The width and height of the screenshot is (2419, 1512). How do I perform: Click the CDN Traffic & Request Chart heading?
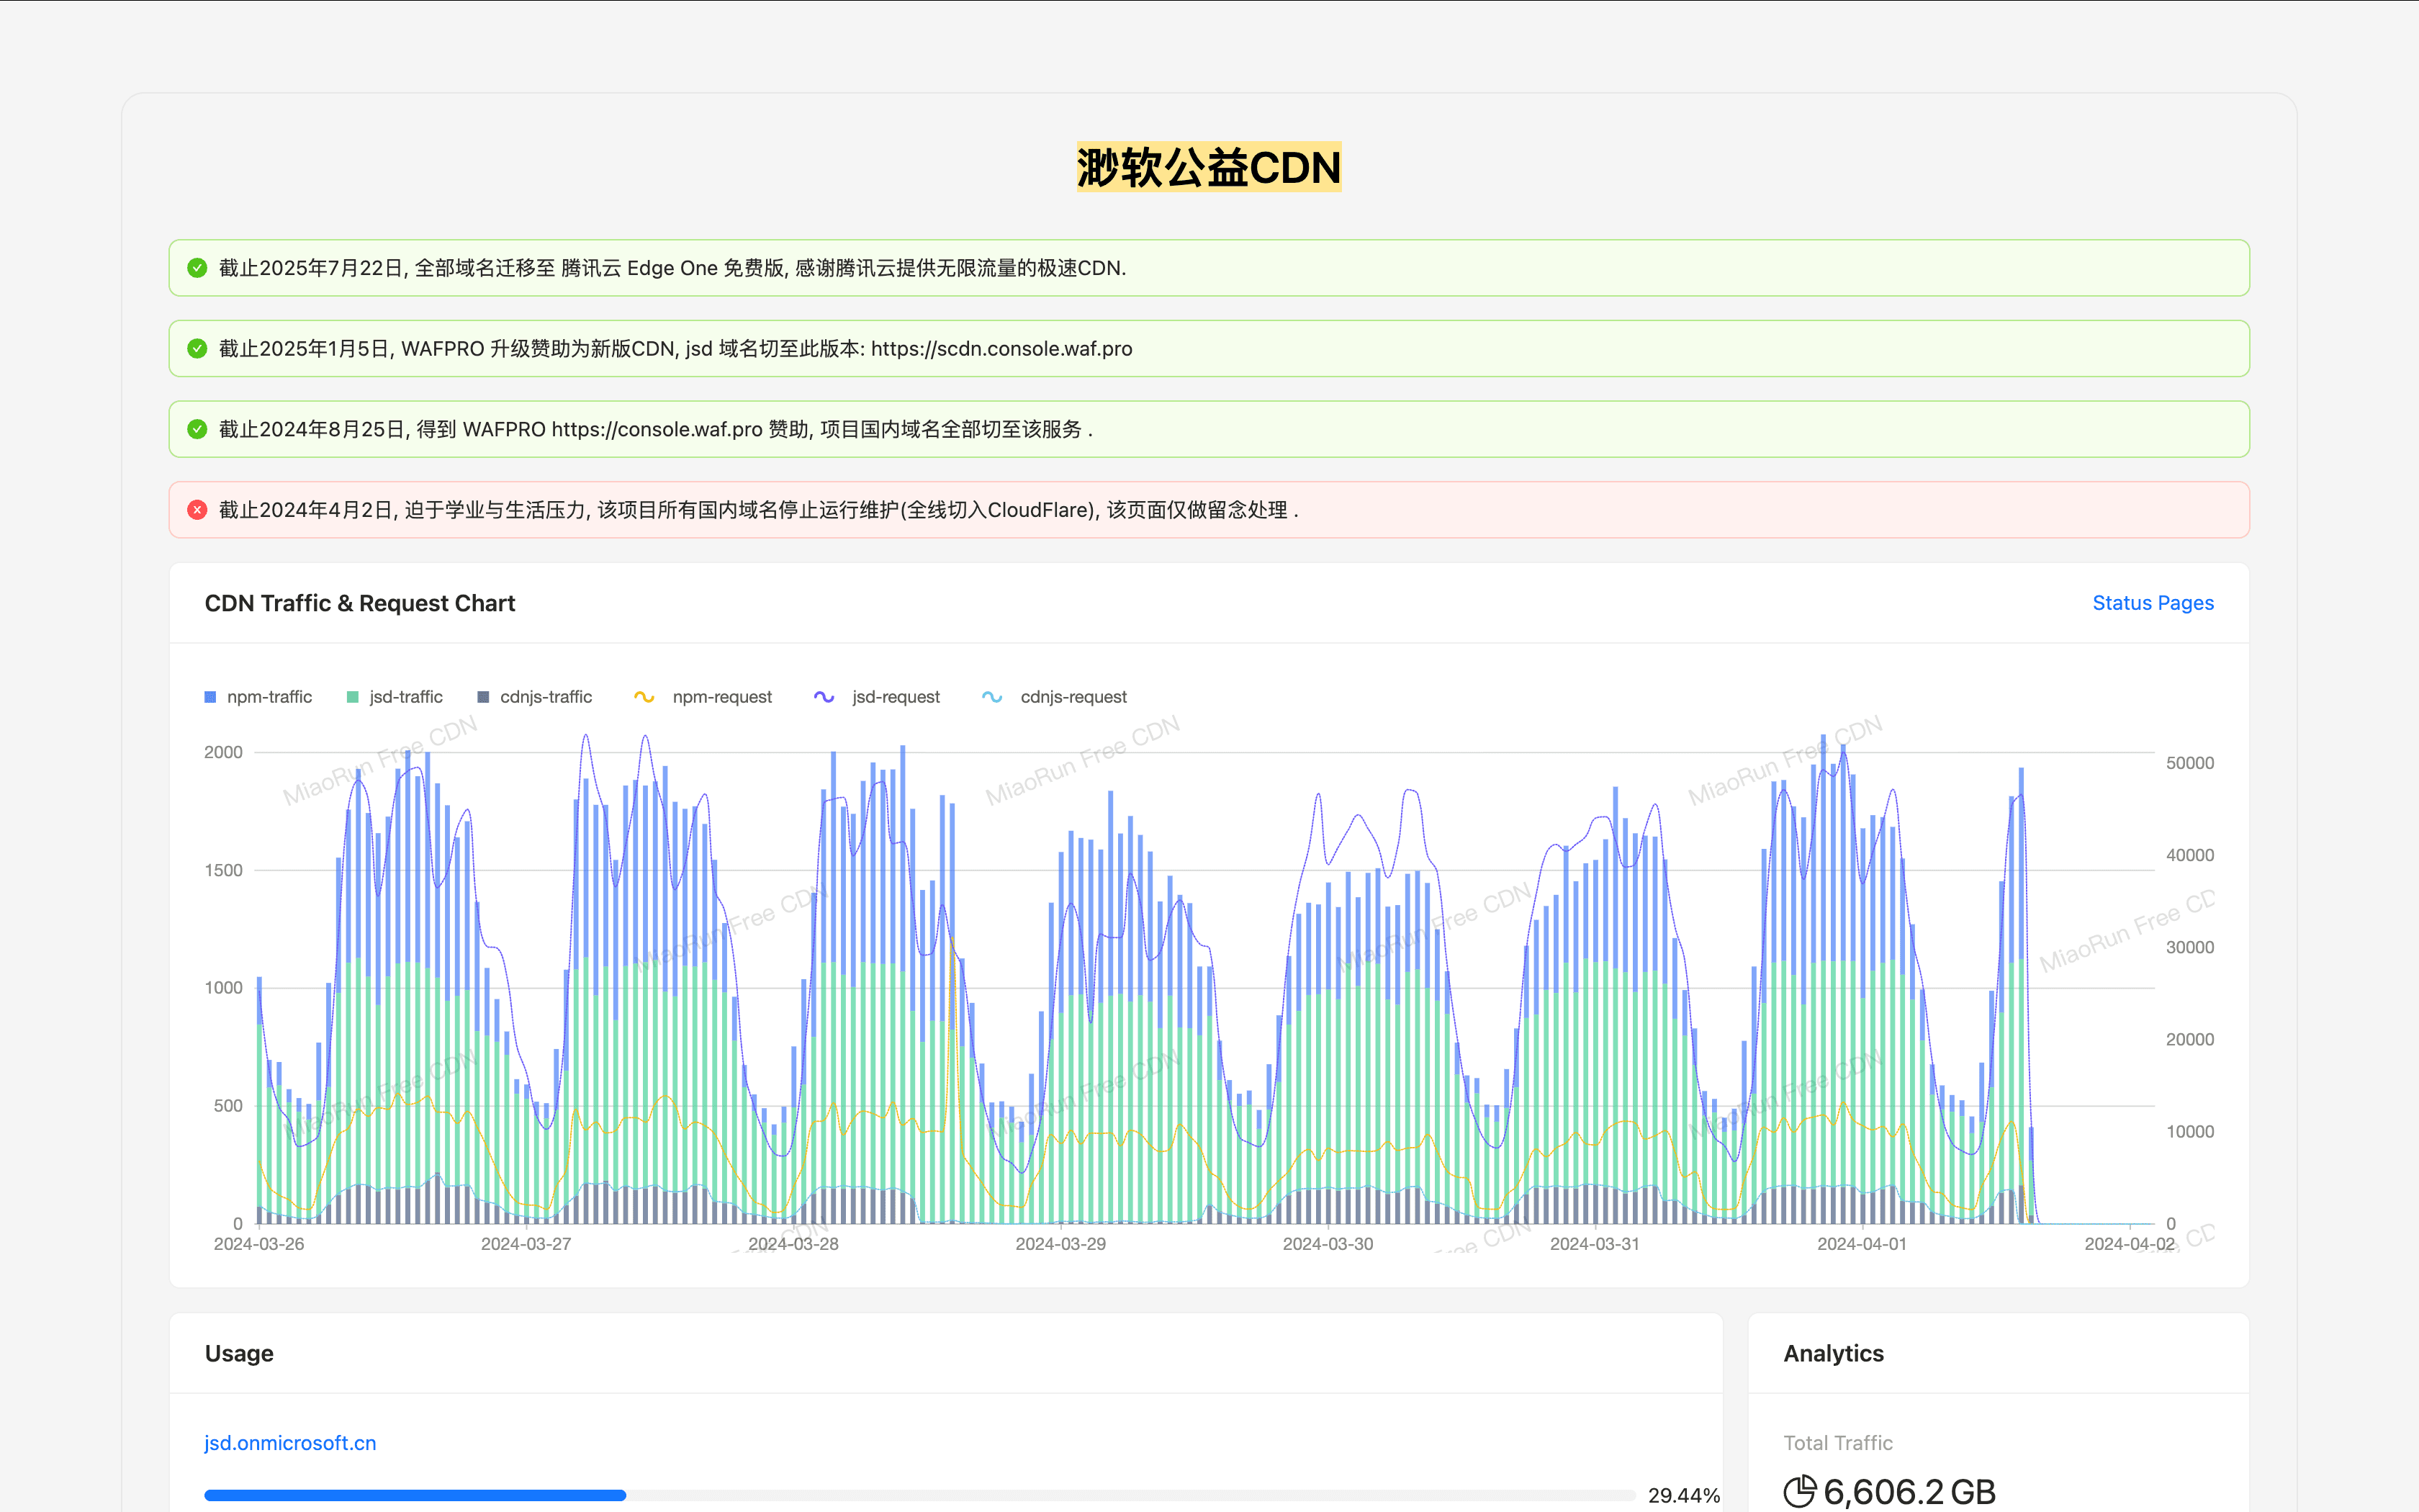click(x=360, y=603)
